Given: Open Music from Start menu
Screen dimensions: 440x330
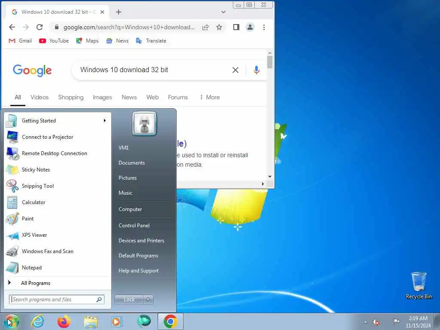Looking at the screenshot, I should tap(125, 193).
